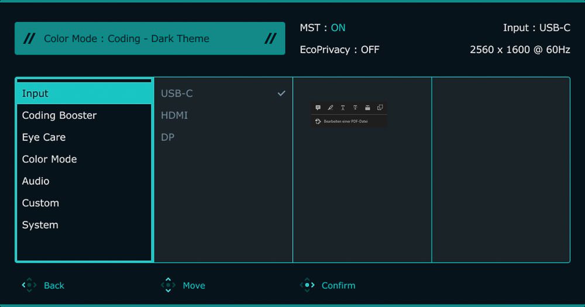This screenshot has height=307, width=585.
Task: Click the Back navigation arrows icon
Action: [29, 285]
